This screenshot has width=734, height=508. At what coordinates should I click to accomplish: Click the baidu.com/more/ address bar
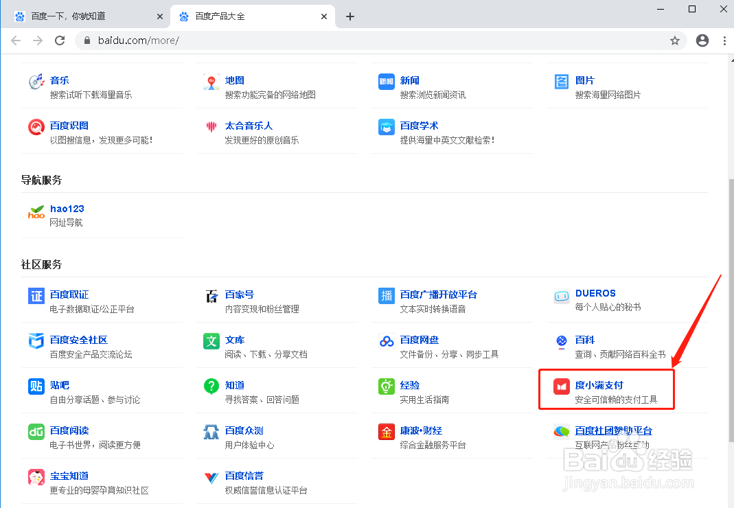(380, 41)
